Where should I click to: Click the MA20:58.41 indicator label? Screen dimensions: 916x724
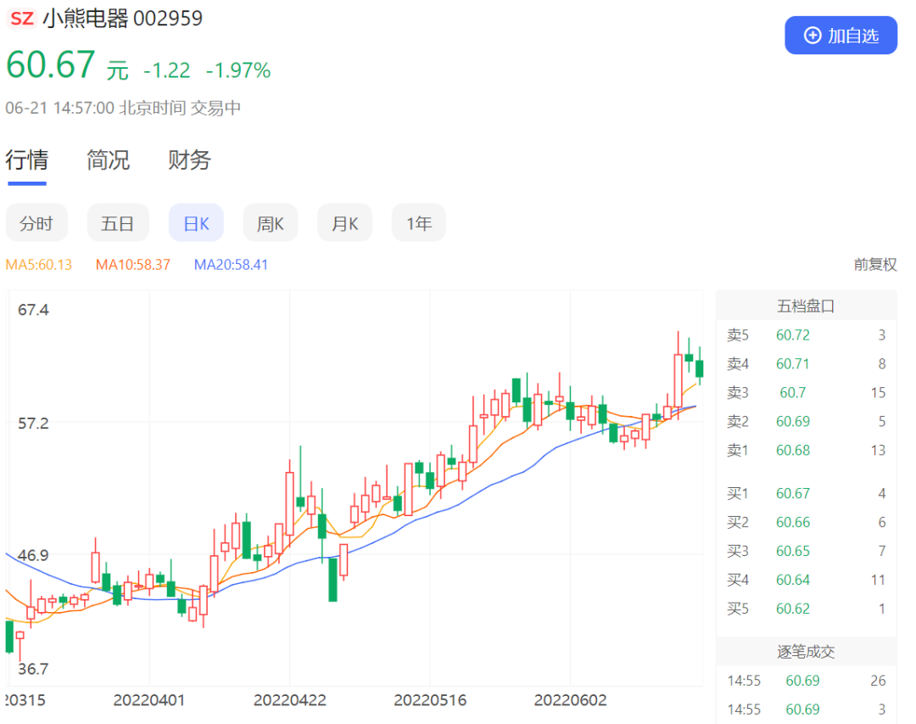(231, 264)
